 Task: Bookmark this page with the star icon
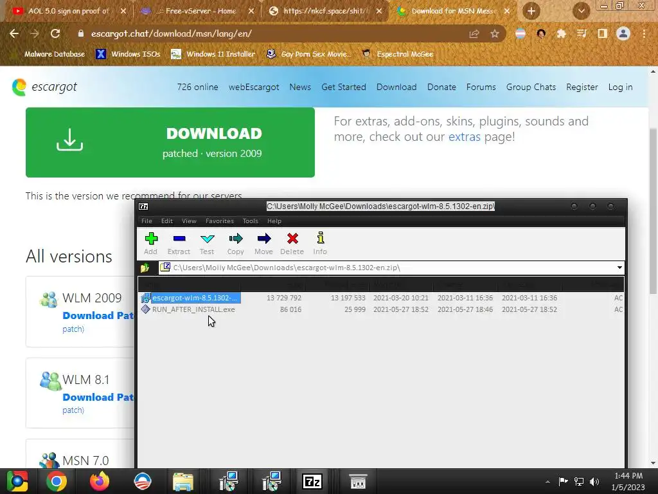pos(495,34)
